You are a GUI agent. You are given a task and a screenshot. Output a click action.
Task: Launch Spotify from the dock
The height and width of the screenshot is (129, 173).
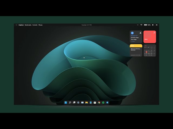[103, 103]
